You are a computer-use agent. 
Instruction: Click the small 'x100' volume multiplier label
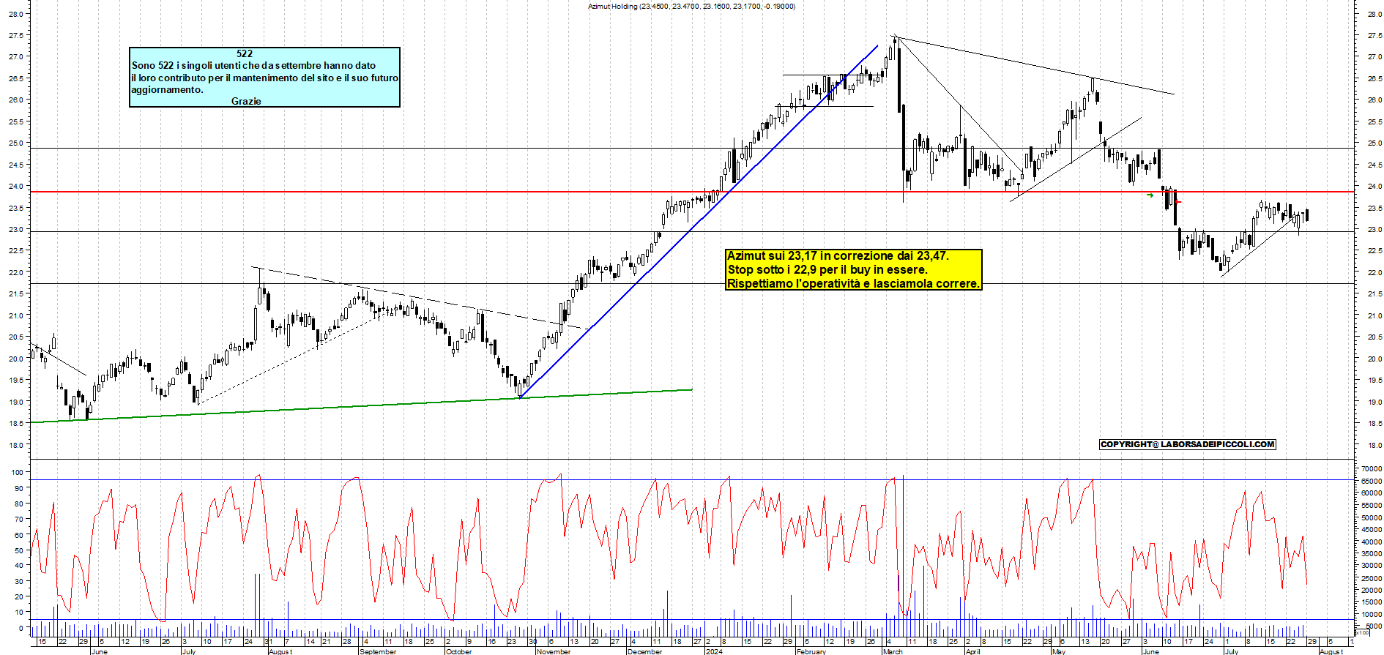[x=1363, y=633]
